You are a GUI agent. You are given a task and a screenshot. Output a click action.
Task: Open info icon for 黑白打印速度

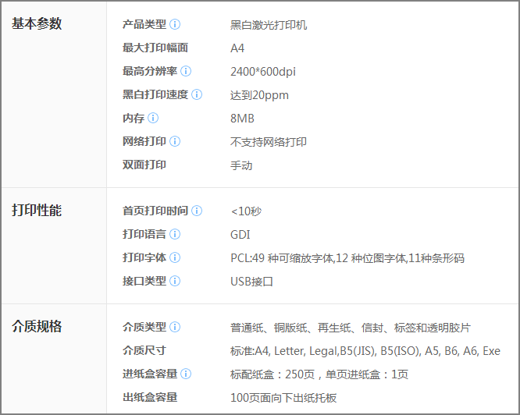(197, 94)
